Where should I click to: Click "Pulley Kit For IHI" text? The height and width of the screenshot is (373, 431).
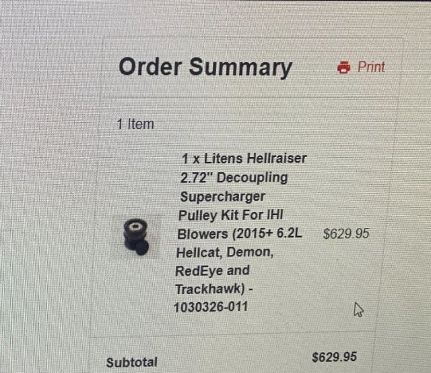[x=228, y=216]
